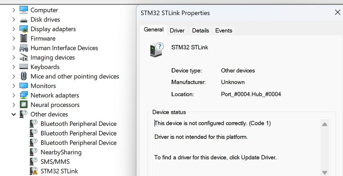Image resolution: width=343 pixels, height=176 pixels.
Task: Select the NearbySharing device
Action: point(61,152)
